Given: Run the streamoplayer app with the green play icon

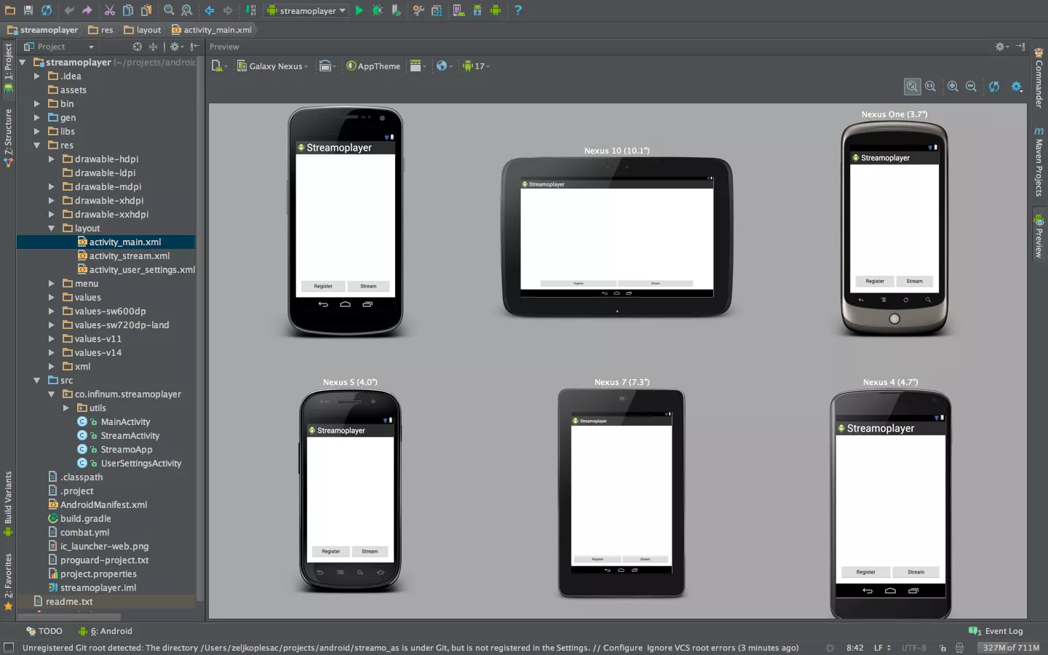Looking at the screenshot, I should pyautogui.click(x=360, y=10).
